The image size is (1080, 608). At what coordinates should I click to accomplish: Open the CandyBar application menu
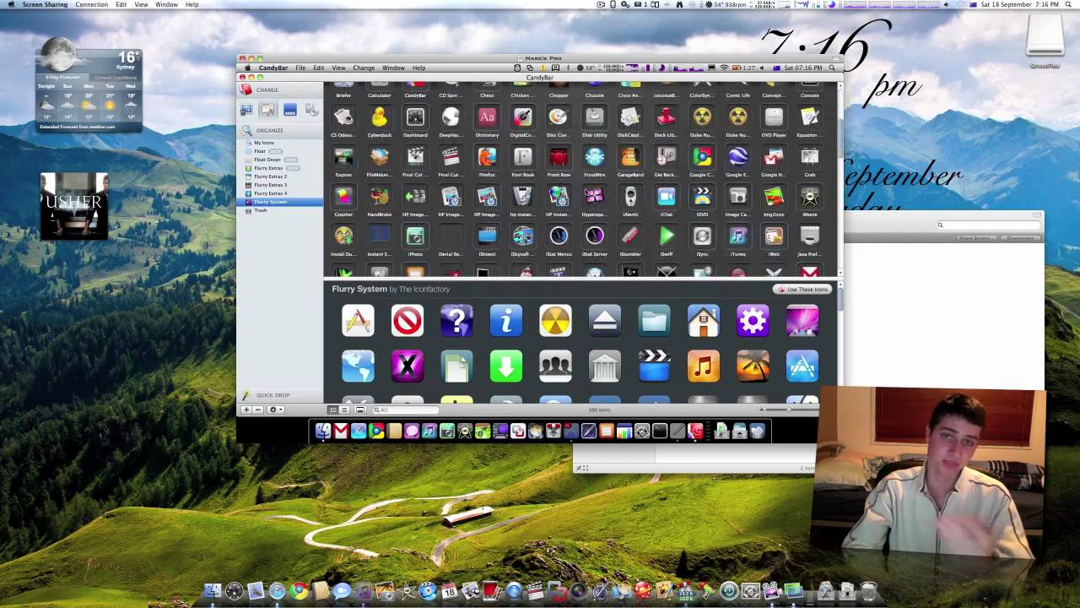pos(273,68)
